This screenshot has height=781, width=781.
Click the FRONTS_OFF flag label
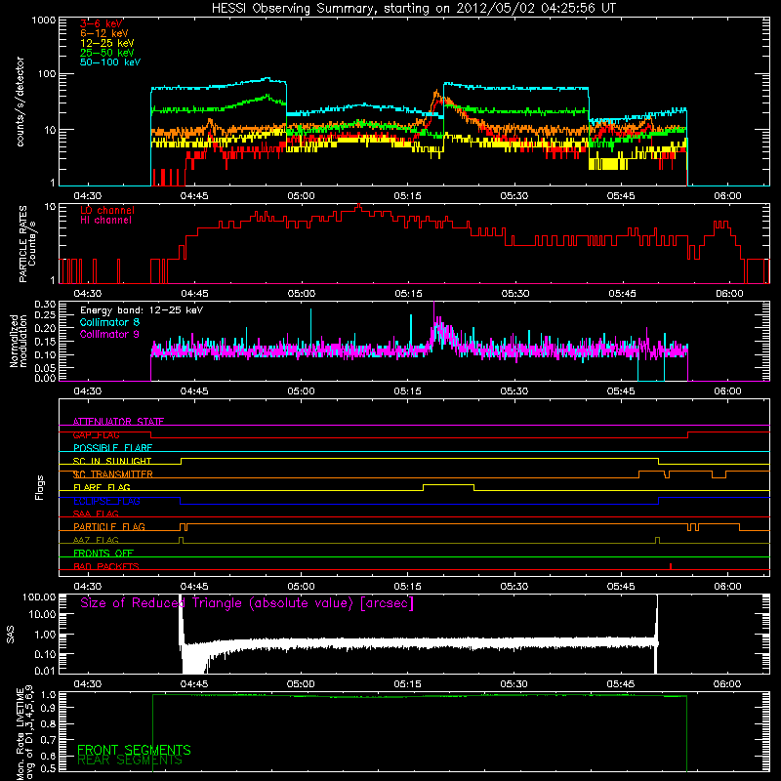click(103, 554)
